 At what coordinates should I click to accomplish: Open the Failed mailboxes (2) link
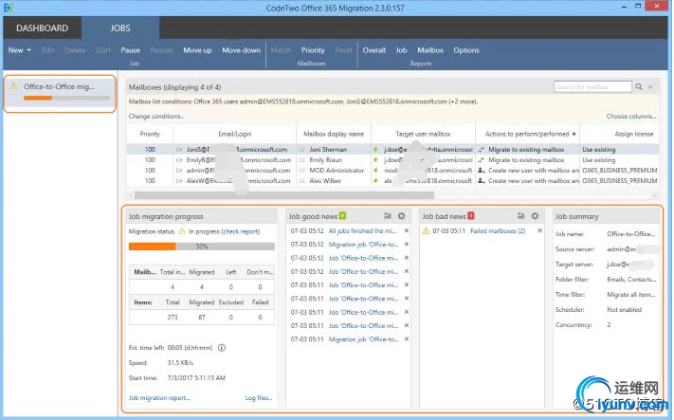pyautogui.click(x=498, y=230)
